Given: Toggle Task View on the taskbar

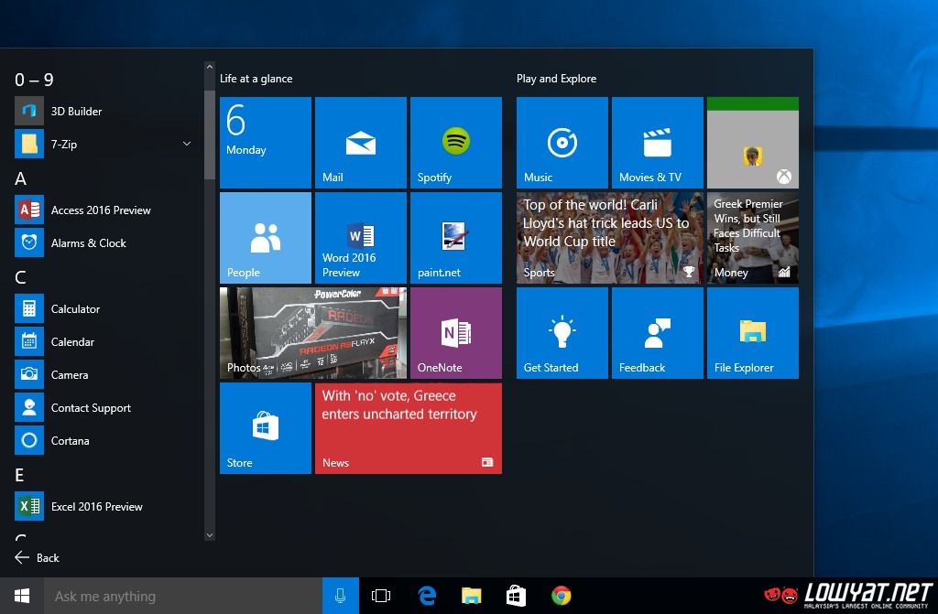Looking at the screenshot, I should [x=381, y=596].
